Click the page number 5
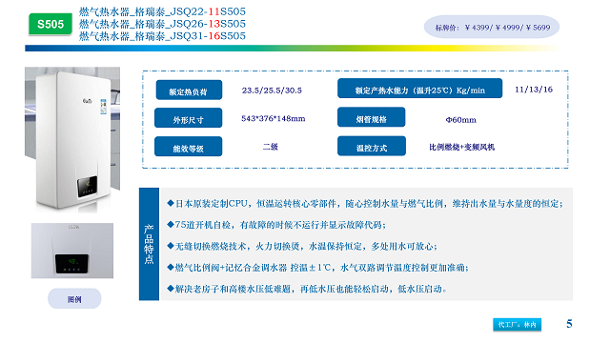 coord(569,324)
